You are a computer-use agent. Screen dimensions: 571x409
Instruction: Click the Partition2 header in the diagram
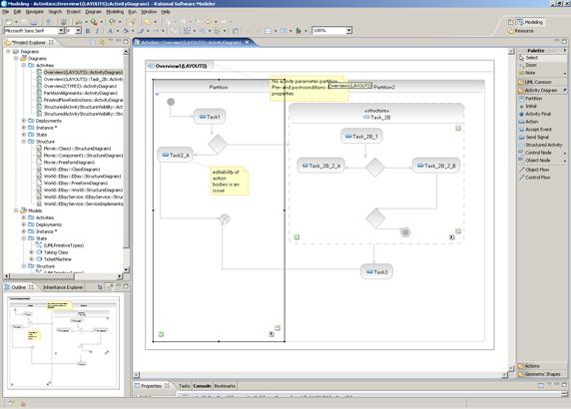tap(384, 88)
